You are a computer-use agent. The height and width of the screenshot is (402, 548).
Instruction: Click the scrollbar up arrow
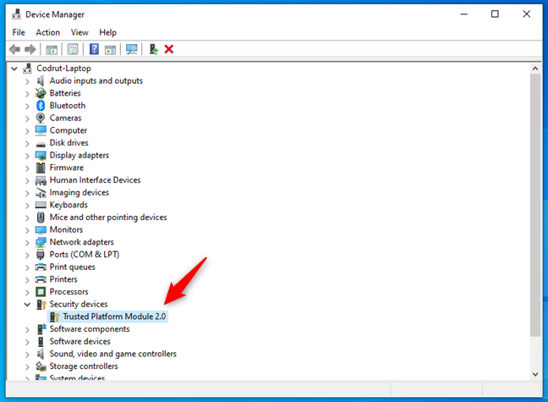click(x=535, y=69)
